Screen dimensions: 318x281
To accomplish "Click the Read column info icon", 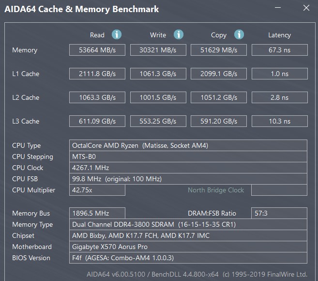I will (x=117, y=34).
